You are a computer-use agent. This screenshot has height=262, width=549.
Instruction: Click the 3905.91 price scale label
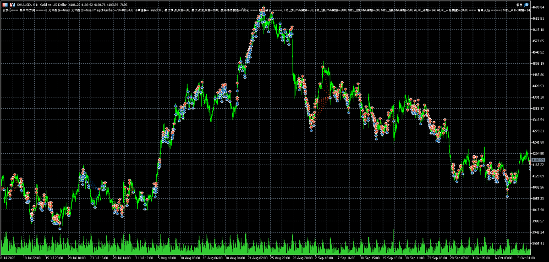[538, 243]
